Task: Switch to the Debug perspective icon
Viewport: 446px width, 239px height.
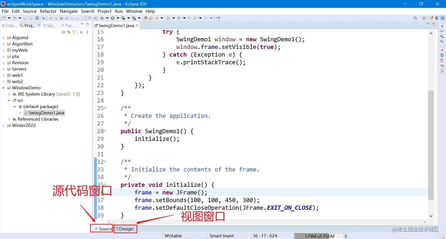Action: pyautogui.click(x=442, y=18)
